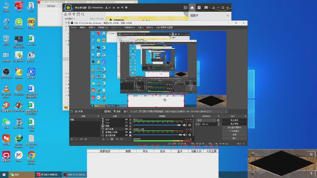This screenshot has height=178, width=317.
Task: Open Google Chrome desktop icon
Action: pos(31,158)
